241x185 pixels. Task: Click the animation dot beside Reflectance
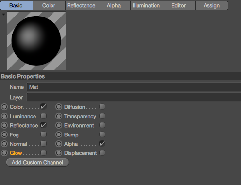pyautogui.click(x=4, y=125)
